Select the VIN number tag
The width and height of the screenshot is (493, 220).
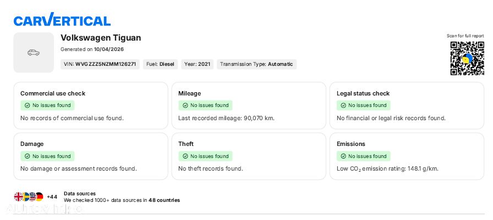click(x=100, y=64)
